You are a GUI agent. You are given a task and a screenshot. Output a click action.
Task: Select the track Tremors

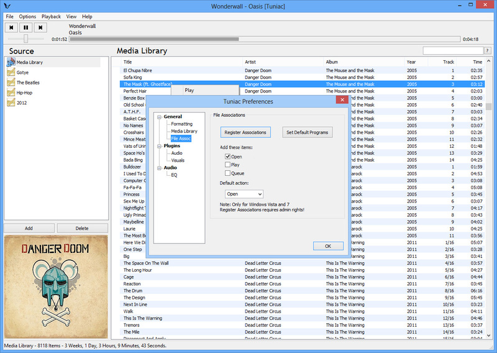[301, 325]
